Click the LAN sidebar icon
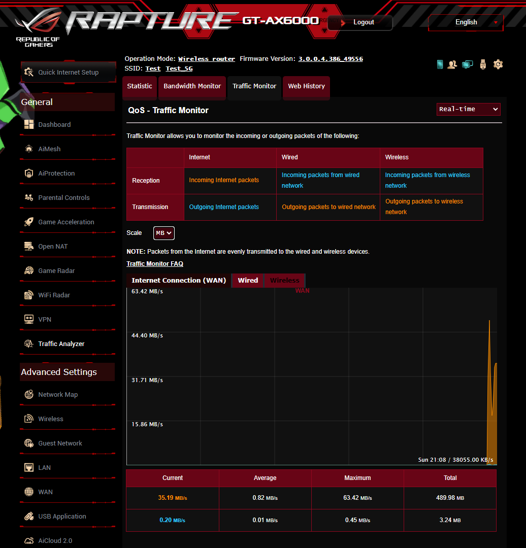 tap(29, 468)
